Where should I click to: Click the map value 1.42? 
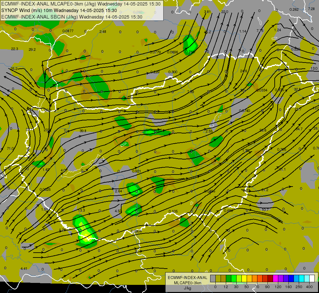click(x=46, y=169)
